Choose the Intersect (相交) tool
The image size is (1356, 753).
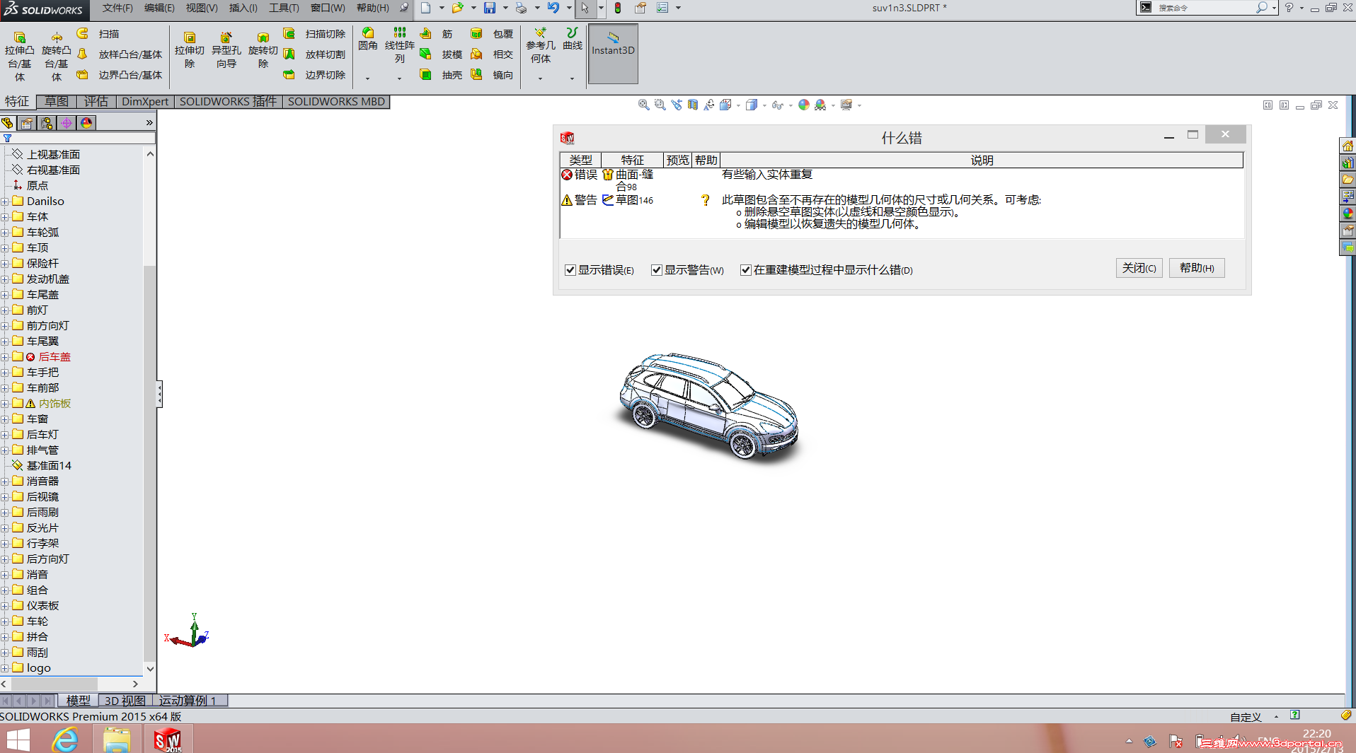coord(492,54)
